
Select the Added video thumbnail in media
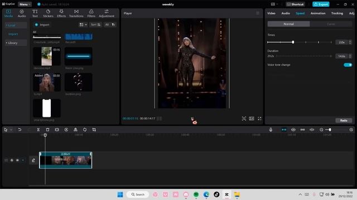(x=47, y=82)
